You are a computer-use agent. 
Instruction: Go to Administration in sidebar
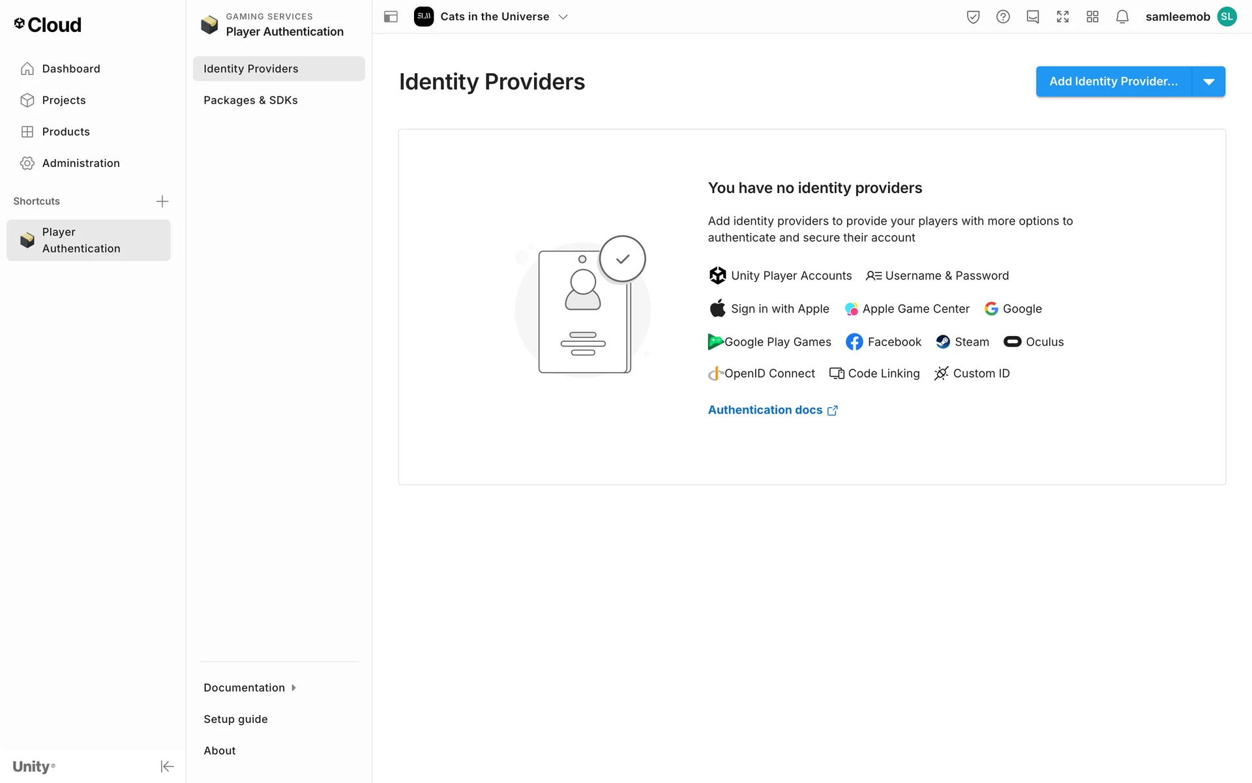[x=81, y=163]
